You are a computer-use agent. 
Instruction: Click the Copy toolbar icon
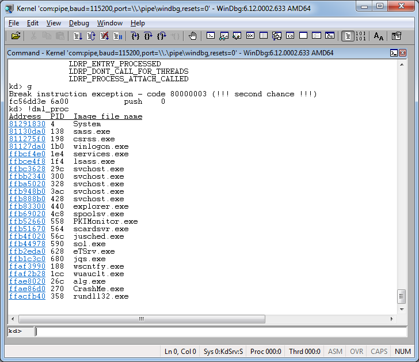pyautogui.click(x=47, y=36)
